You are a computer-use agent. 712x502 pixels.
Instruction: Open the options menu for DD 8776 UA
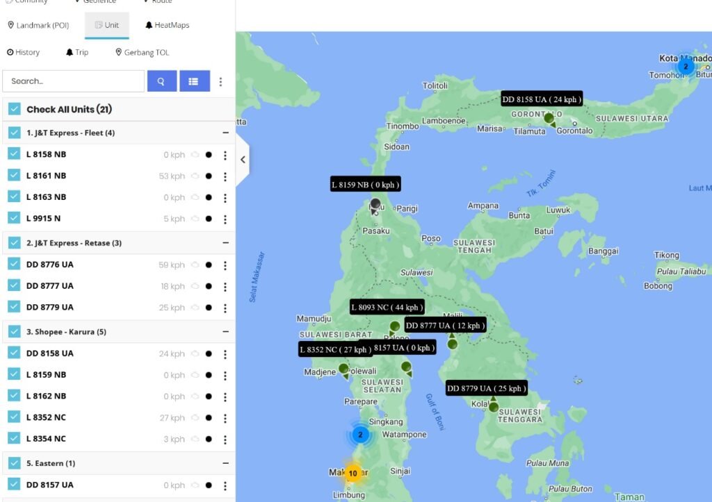point(225,266)
